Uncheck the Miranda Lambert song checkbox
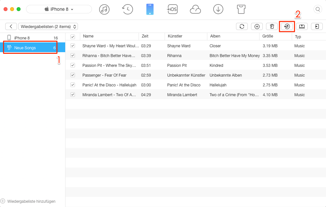Screen dimensions: 326x207 click(x=73, y=94)
